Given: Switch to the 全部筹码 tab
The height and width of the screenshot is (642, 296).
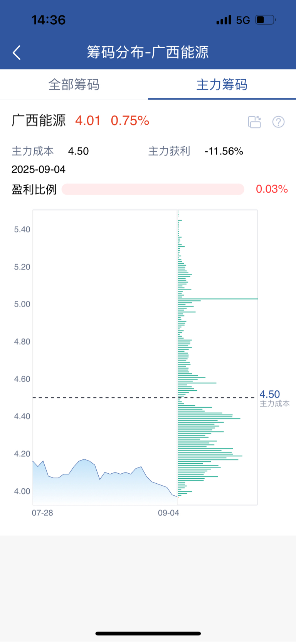Looking at the screenshot, I should (74, 85).
